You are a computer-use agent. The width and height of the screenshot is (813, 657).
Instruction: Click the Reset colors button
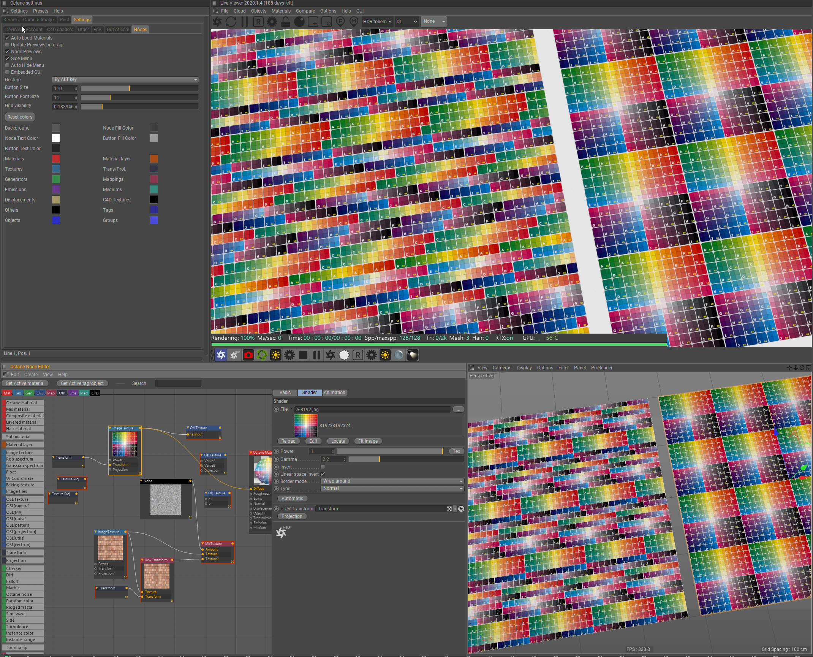(x=20, y=117)
